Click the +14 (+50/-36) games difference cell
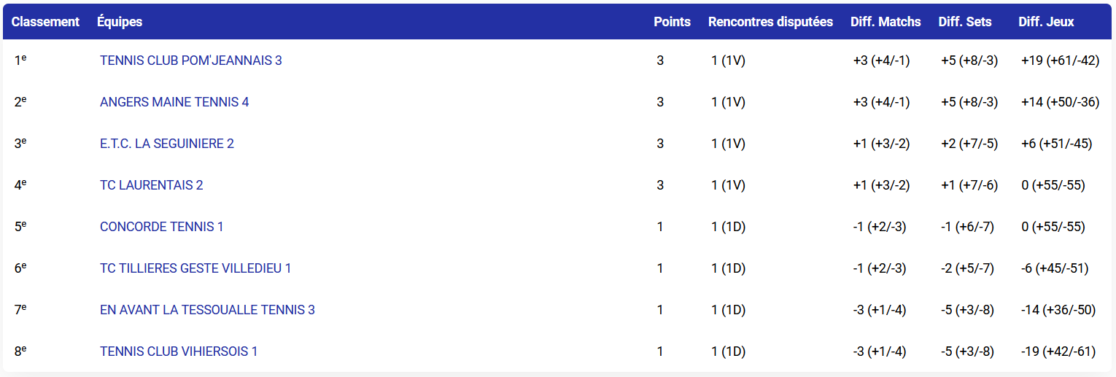The width and height of the screenshot is (1116, 377). coord(1060,102)
